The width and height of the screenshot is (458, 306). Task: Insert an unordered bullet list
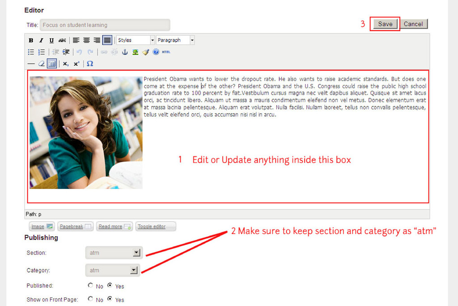pos(31,52)
